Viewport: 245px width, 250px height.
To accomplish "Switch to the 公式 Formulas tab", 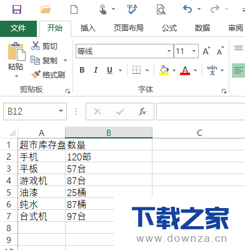I will 169,28.
